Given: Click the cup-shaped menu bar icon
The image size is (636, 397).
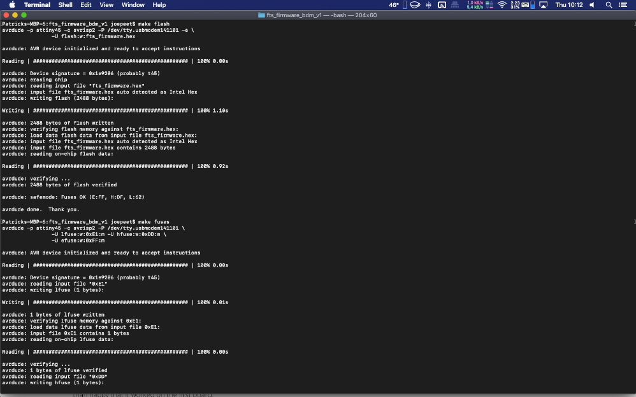Looking at the screenshot, I should point(415,5).
